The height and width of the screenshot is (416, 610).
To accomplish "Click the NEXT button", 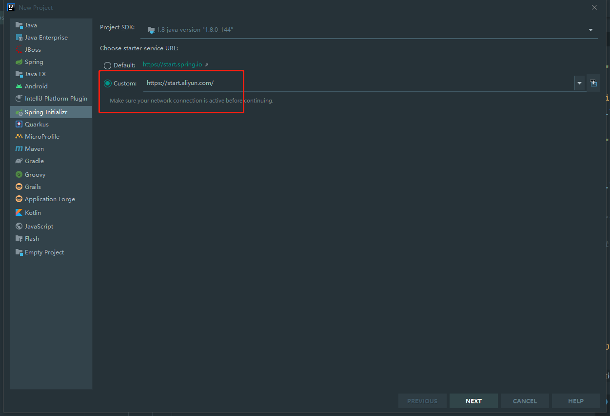I will point(473,400).
